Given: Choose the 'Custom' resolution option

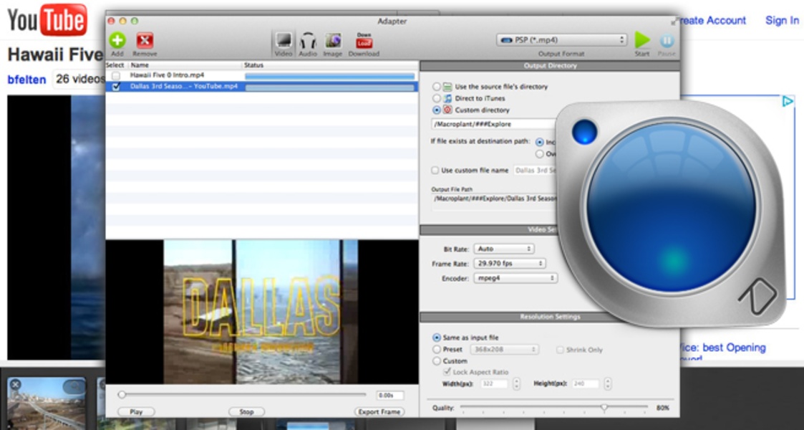Looking at the screenshot, I should (436, 361).
